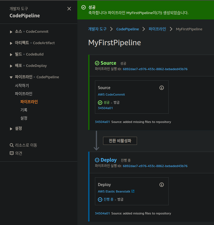Expand the 아티팩트 CodeArtifact section
The width and height of the screenshot is (214, 225).
[11, 43]
